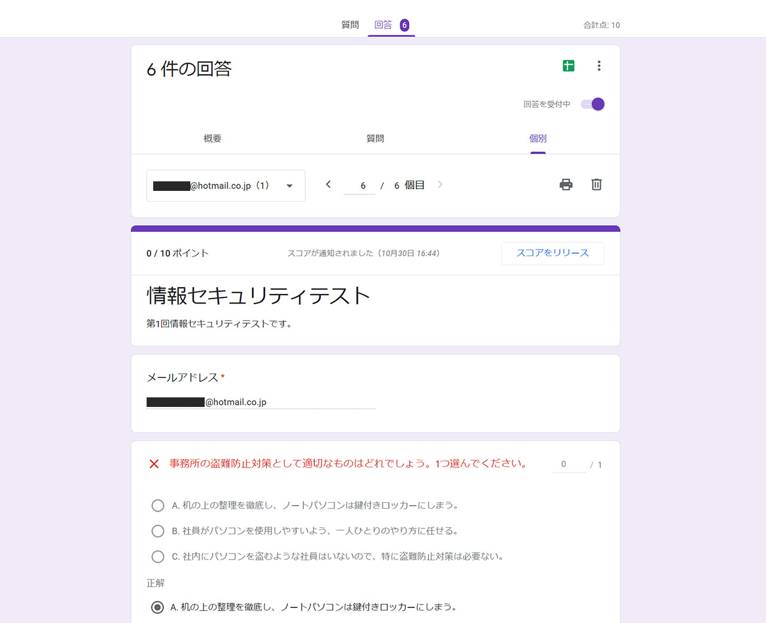This screenshot has width=766, height=623.
Task: Select option A locker radio button
Action: pos(158,506)
